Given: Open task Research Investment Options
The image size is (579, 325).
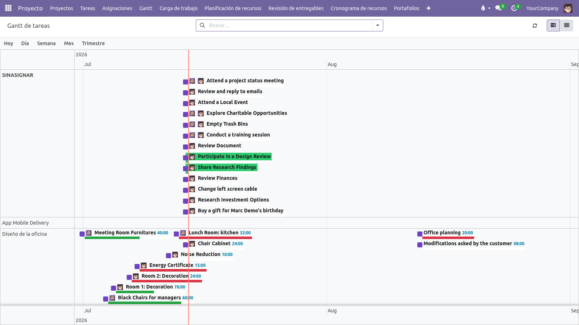Looking at the screenshot, I should click(233, 200).
